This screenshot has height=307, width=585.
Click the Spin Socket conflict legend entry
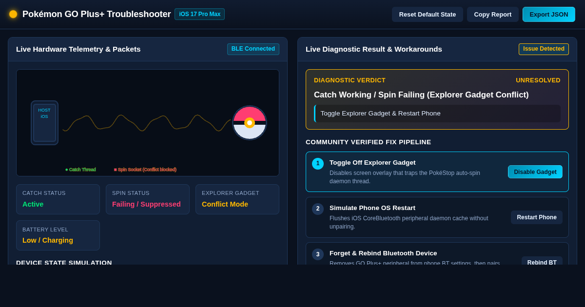145,170
